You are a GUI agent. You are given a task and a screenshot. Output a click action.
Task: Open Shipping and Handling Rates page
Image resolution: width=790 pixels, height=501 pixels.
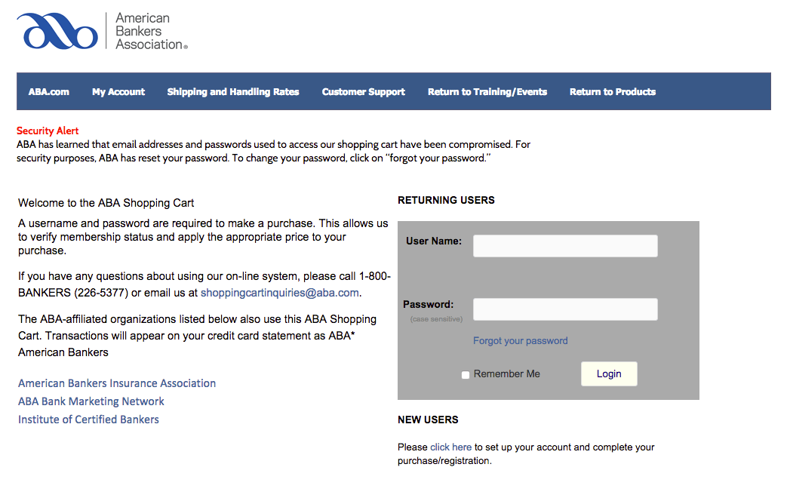(x=233, y=92)
